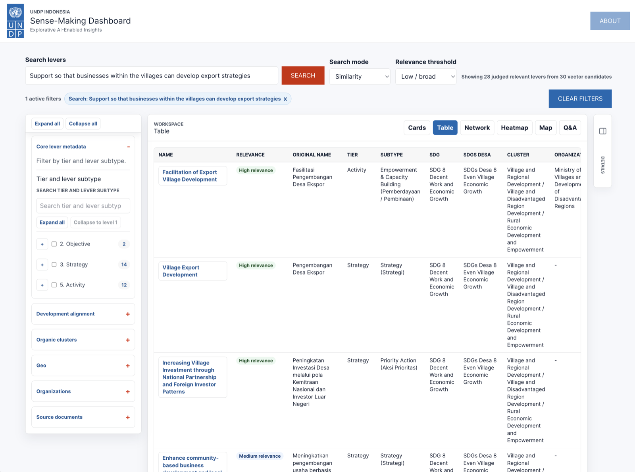
Task: Remove the search filter chip with x
Action: 285,99
